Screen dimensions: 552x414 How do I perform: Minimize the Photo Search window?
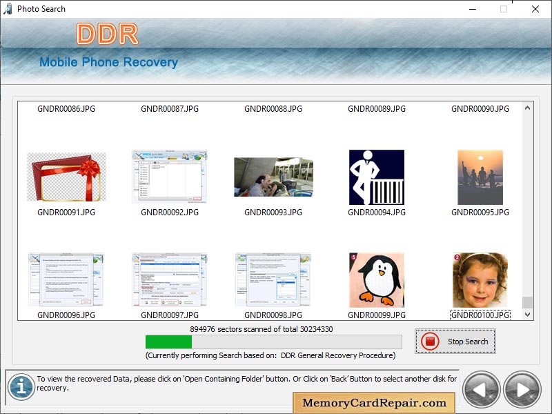click(x=473, y=9)
